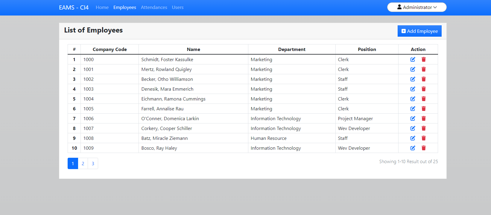
Task: Edit employee Farrell, Annalise Rau
Action: click(x=413, y=109)
